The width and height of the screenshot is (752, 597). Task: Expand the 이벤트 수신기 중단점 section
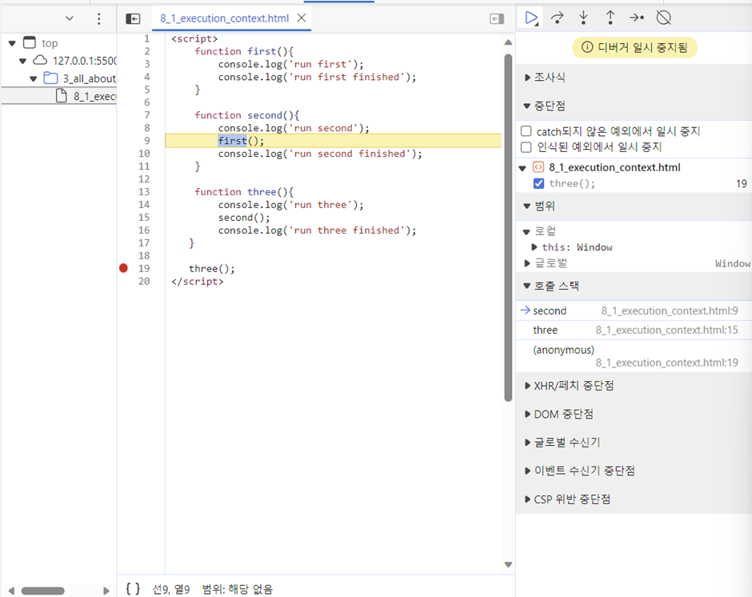pyautogui.click(x=527, y=471)
